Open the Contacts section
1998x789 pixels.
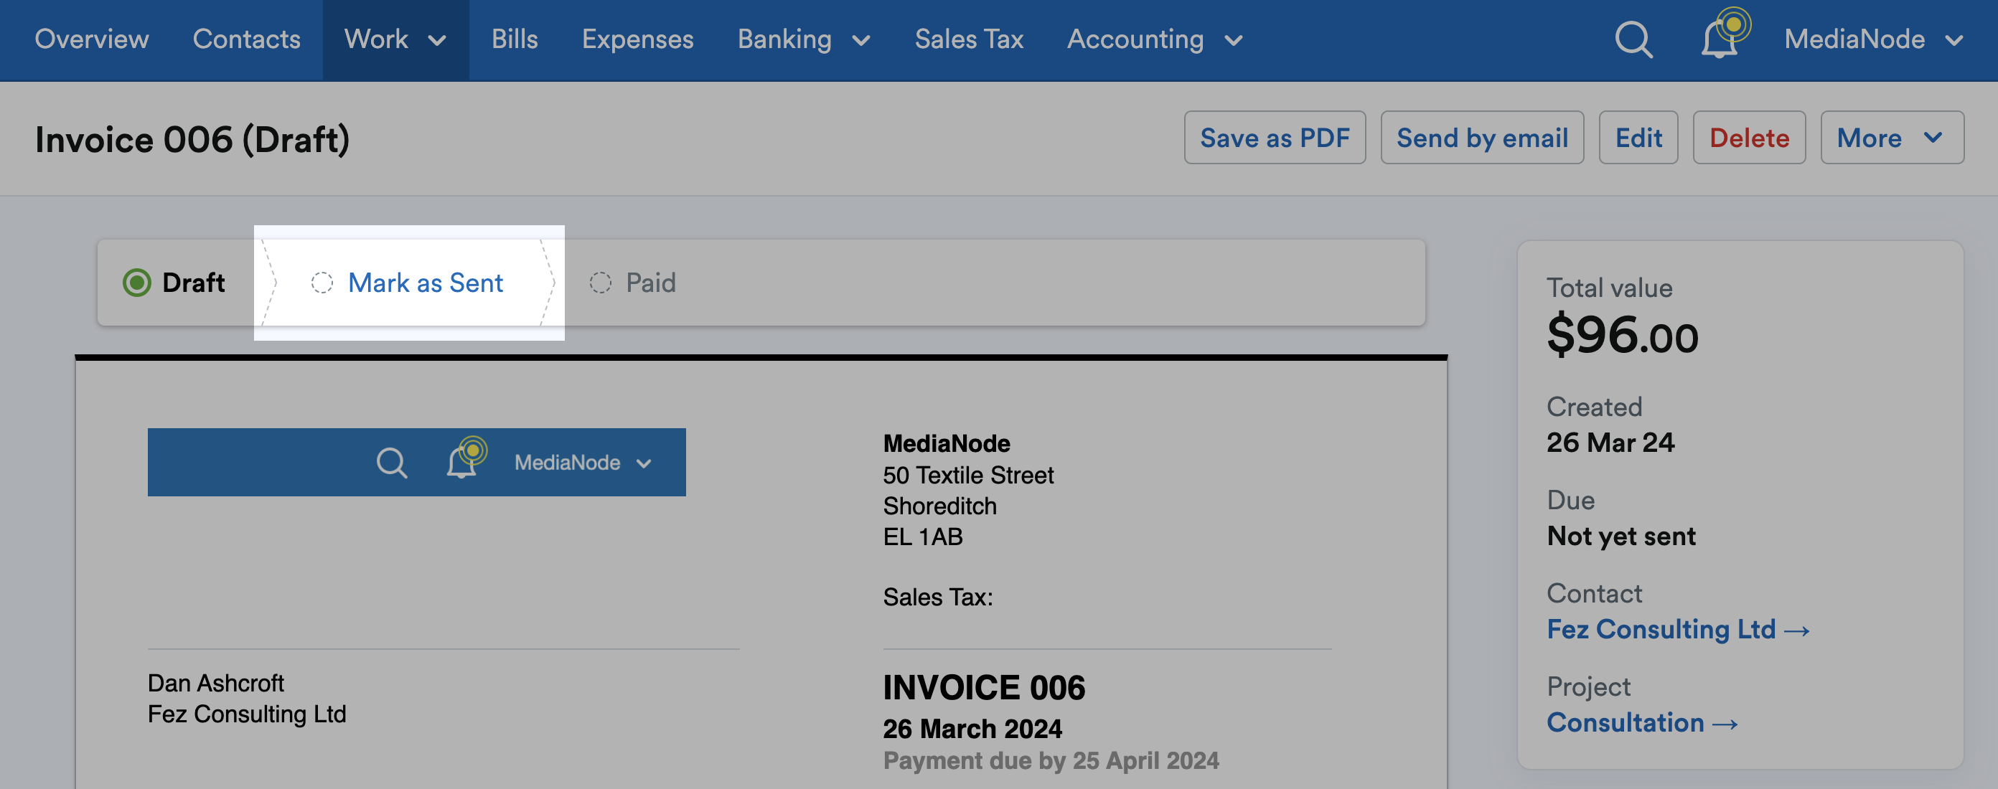[246, 39]
